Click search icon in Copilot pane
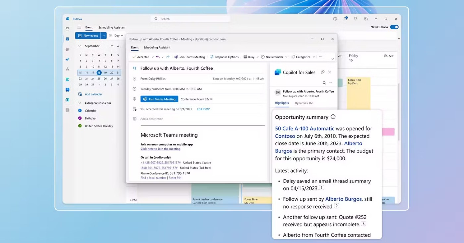The image size is (464, 243). pos(324,83)
